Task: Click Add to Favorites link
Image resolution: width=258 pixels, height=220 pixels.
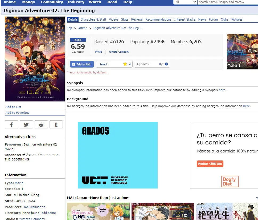Action: click(x=18, y=113)
